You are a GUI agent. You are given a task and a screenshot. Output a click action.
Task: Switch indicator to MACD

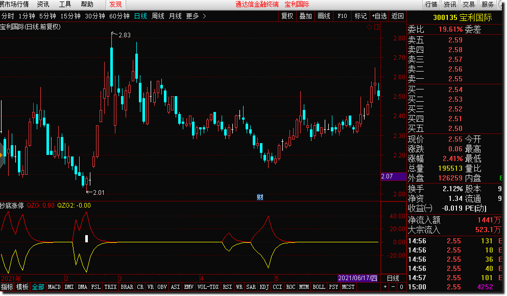(54, 287)
